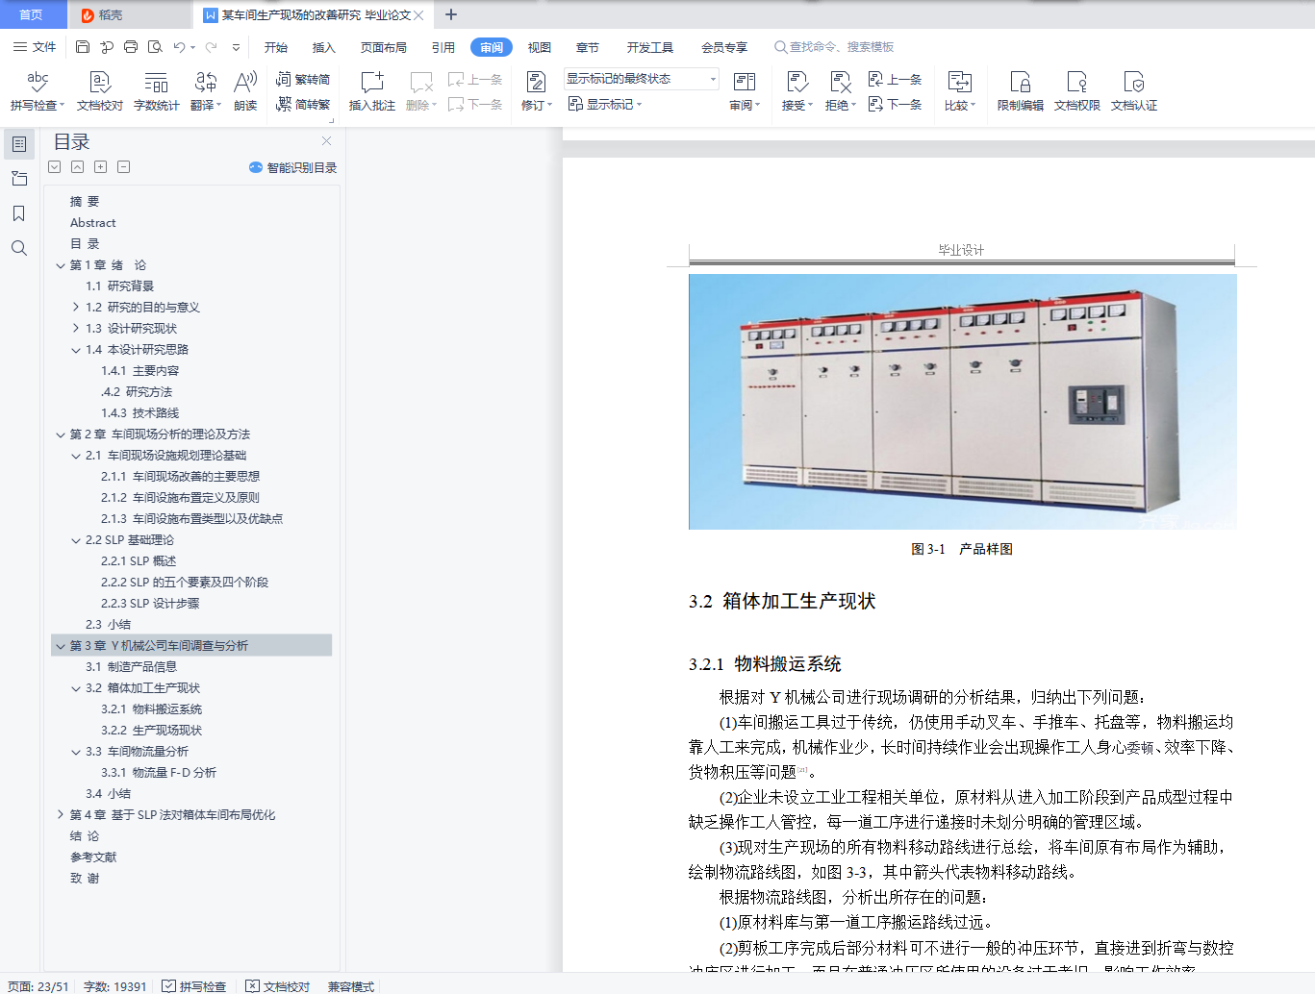
Task: Go to next revision (下一条) beside Reject
Action: pyautogui.click(x=896, y=104)
